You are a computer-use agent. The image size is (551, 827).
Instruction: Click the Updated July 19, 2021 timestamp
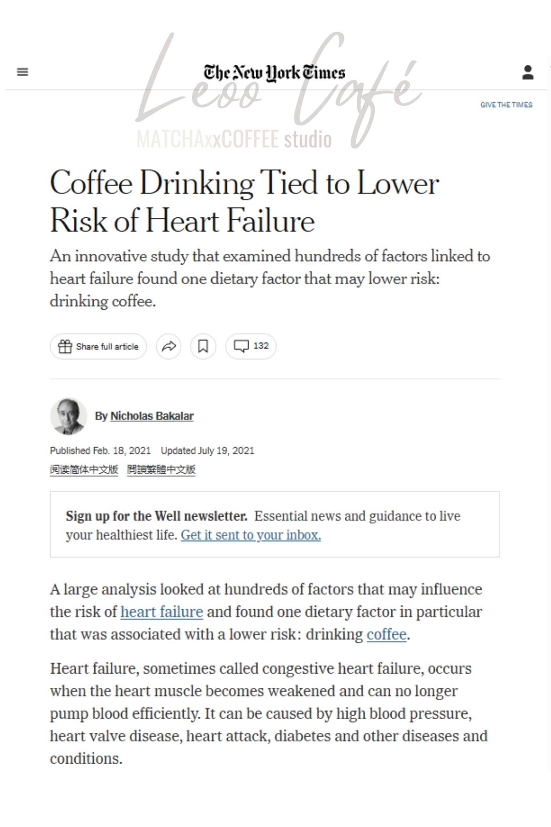pos(208,451)
